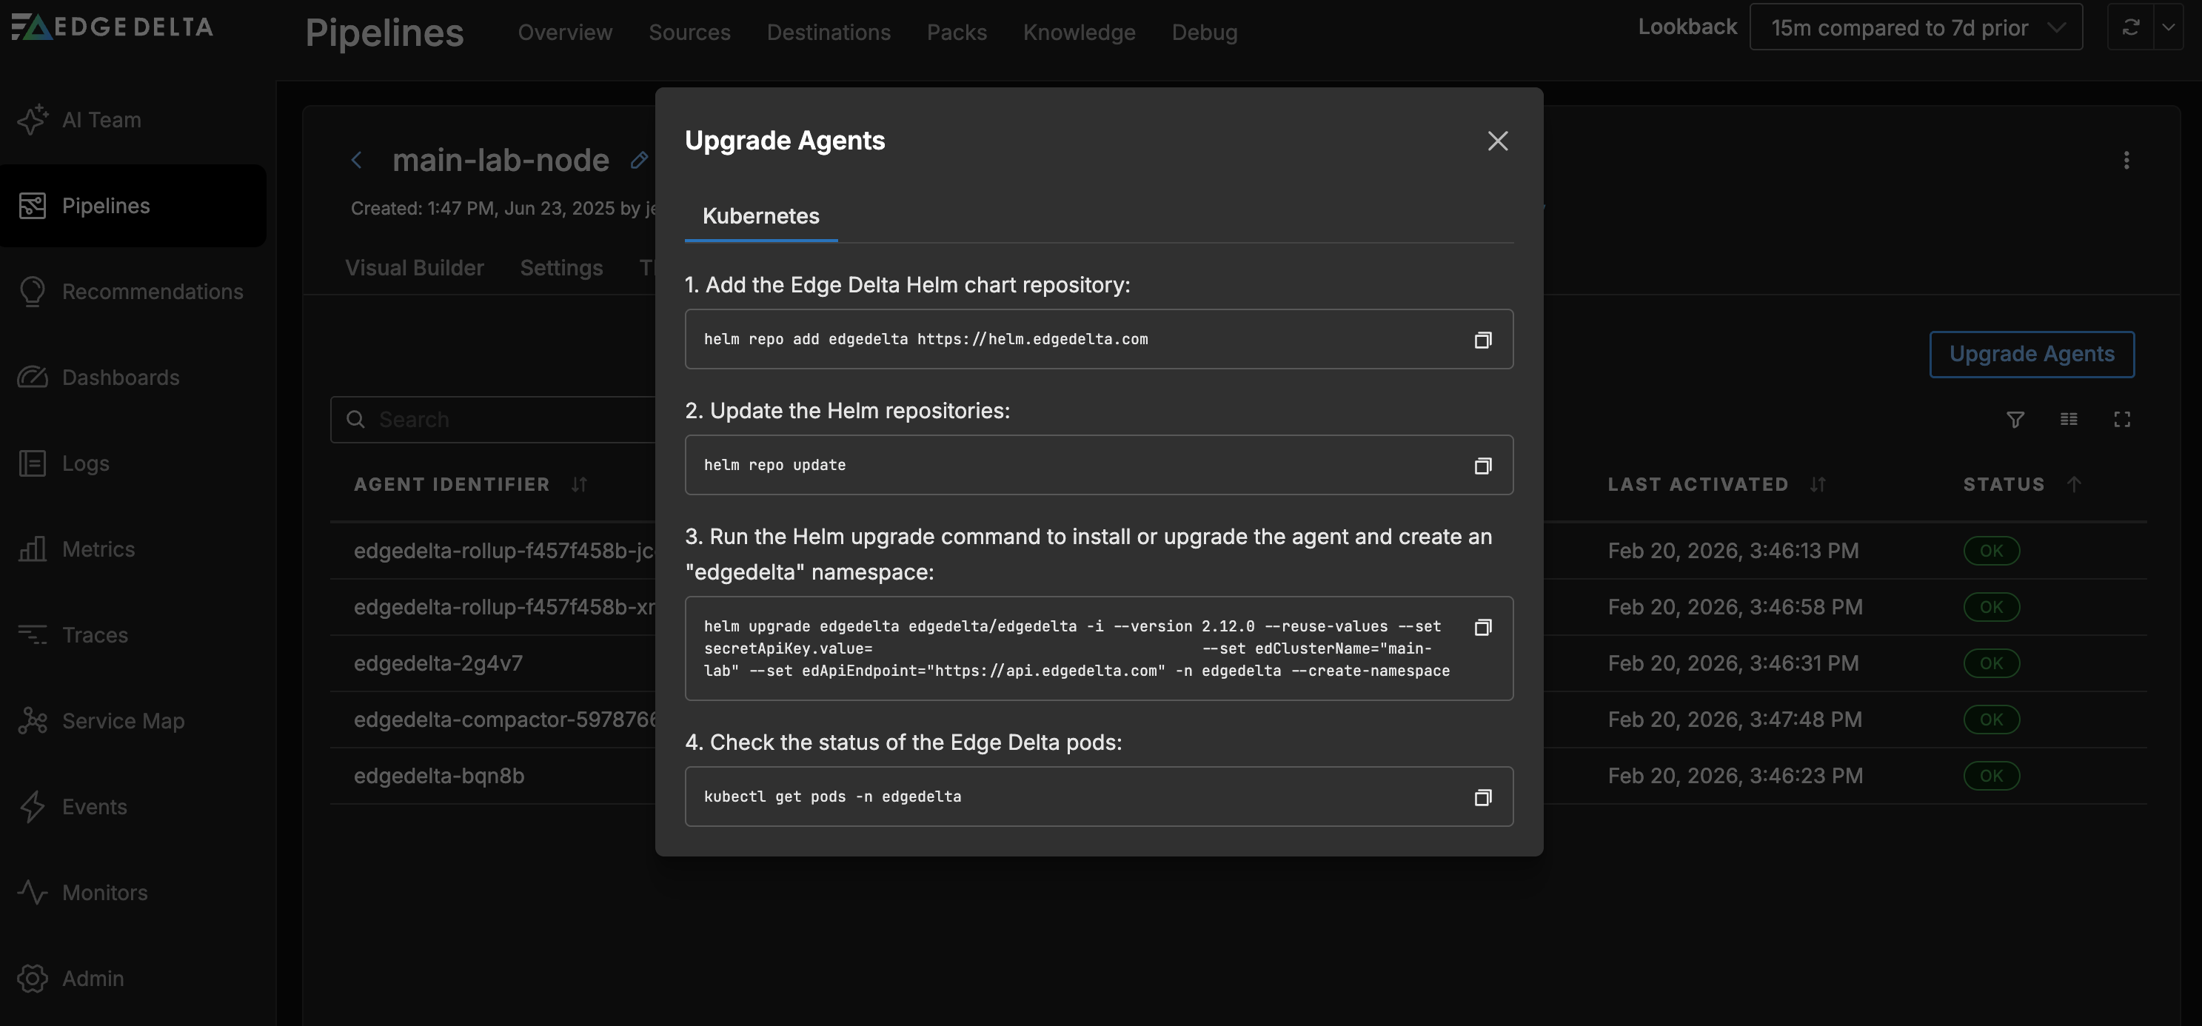The image size is (2202, 1026).
Task: Copy the helm repo add command
Action: [x=1483, y=339]
